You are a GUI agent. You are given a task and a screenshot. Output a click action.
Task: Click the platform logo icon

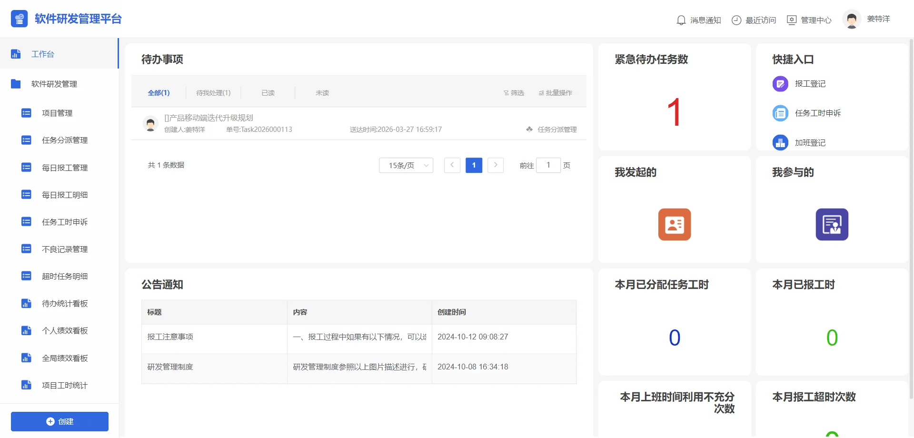coord(19,19)
